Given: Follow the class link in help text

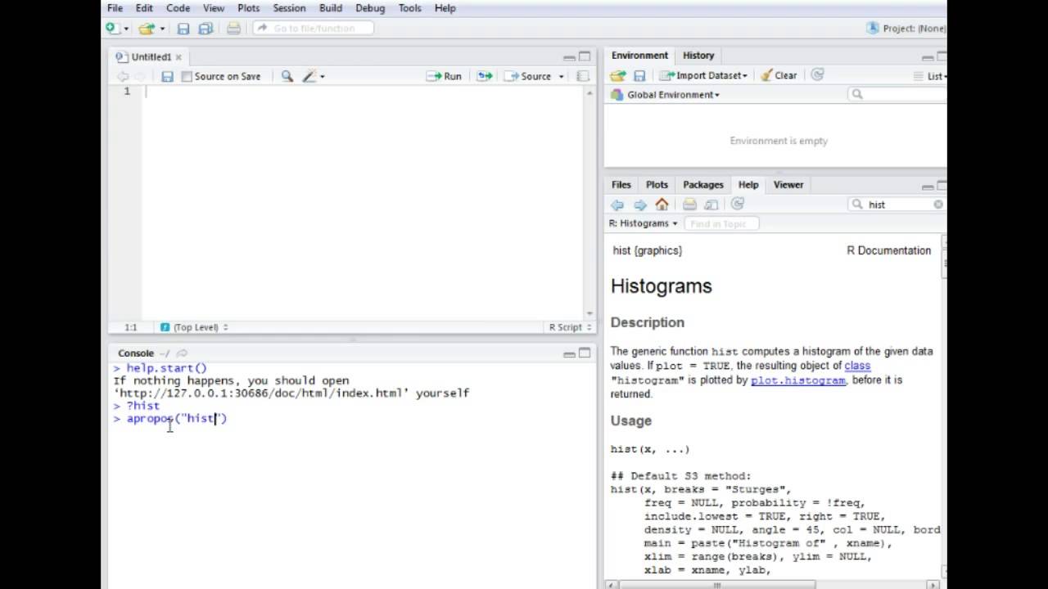Looking at the screenshot, I should click(x=857, y=366).
